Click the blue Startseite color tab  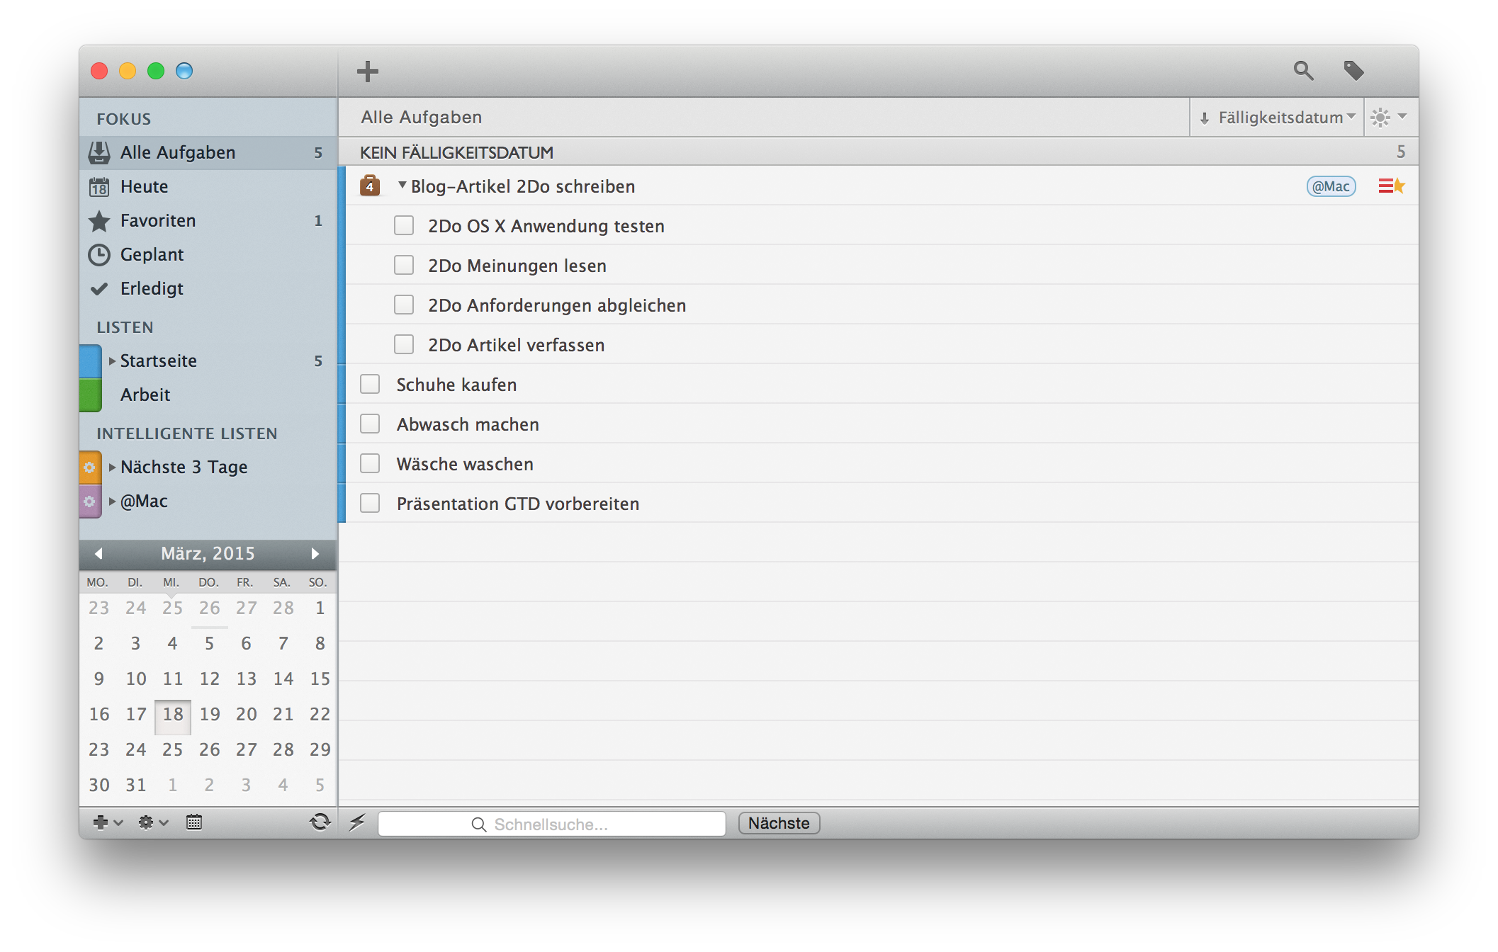coord(90,361)
